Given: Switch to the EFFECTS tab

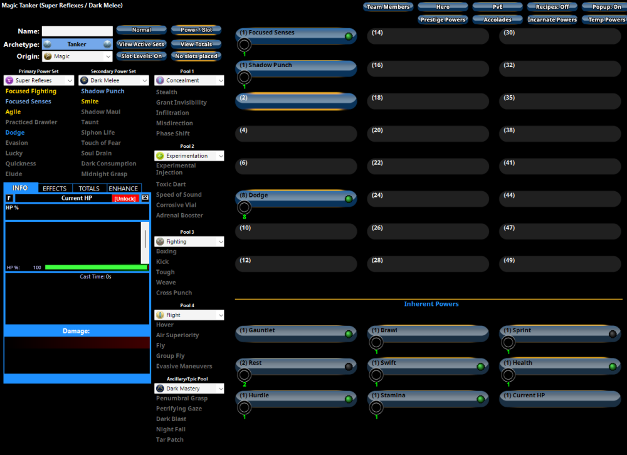Looking at the screenshot, I should (55, 188).
